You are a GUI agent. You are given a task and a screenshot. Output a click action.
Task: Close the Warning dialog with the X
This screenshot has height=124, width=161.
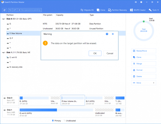click(x=113, y=34)
